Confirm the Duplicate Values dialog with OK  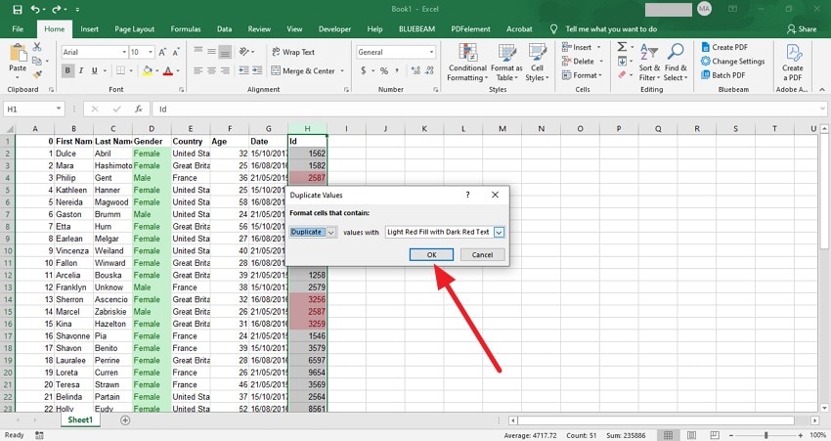[431, 255]
